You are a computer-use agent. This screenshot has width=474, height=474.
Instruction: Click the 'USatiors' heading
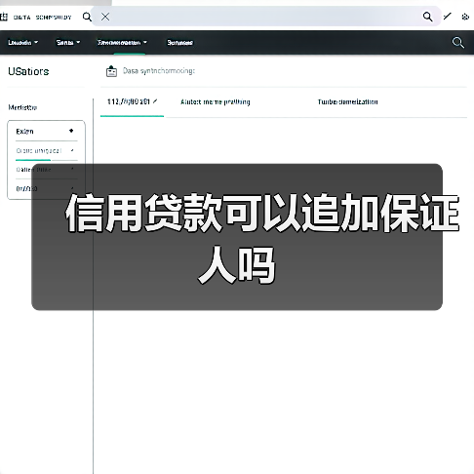coord(28,71)
